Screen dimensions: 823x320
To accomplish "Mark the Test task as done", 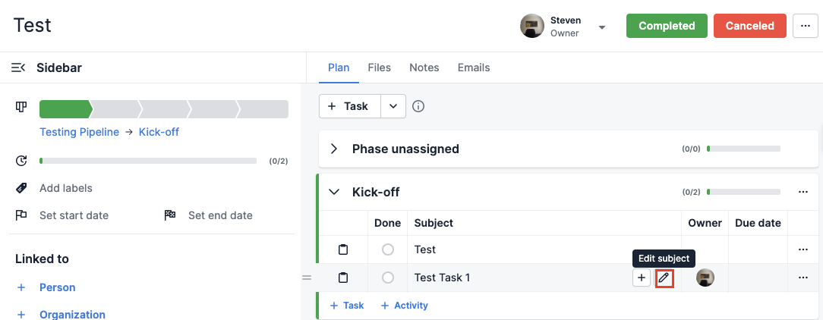I will pos(388,249).
